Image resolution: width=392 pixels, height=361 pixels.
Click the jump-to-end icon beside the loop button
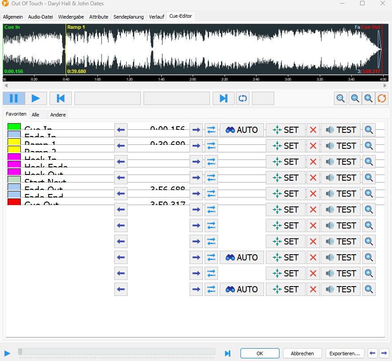[223, 98]
